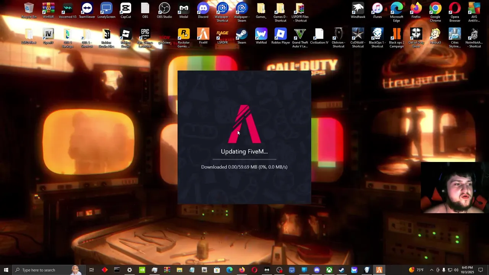Viewport: 489px width, 275px height.
Task: Expand the hidden system tray icons
Action: click(431, 270)
